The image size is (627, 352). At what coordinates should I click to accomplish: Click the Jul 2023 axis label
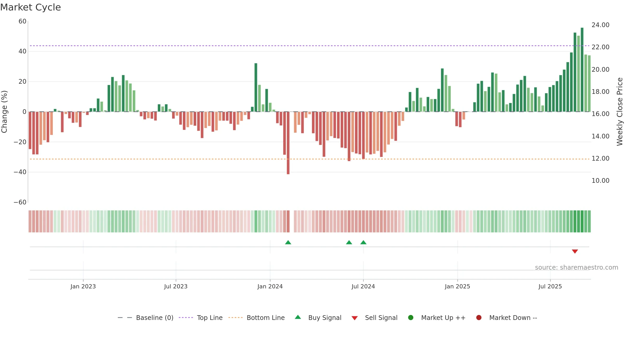(176, 286)
